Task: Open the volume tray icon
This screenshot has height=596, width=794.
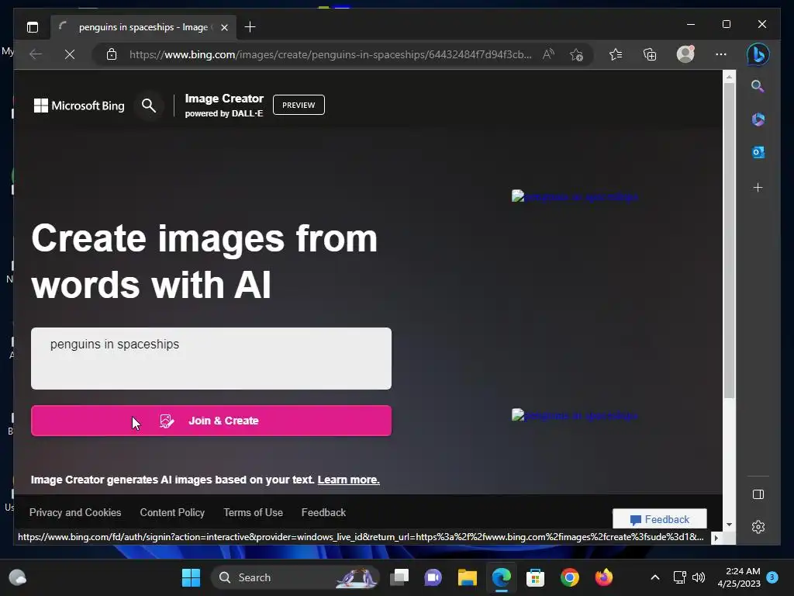Action: click(x=699, y=577)
